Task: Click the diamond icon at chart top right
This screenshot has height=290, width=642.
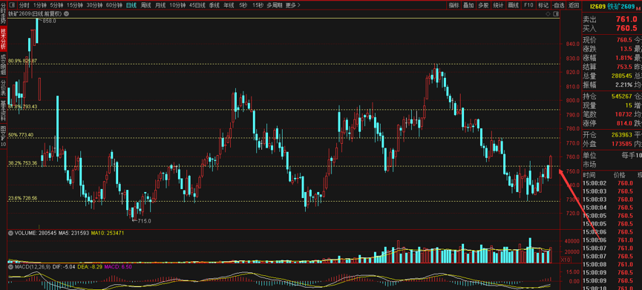Action: click(x=548, y=13)
